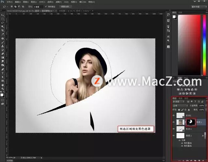This screenshot has width=208, height=162.
Task: Select the History Brush tool
Action: 3,50
